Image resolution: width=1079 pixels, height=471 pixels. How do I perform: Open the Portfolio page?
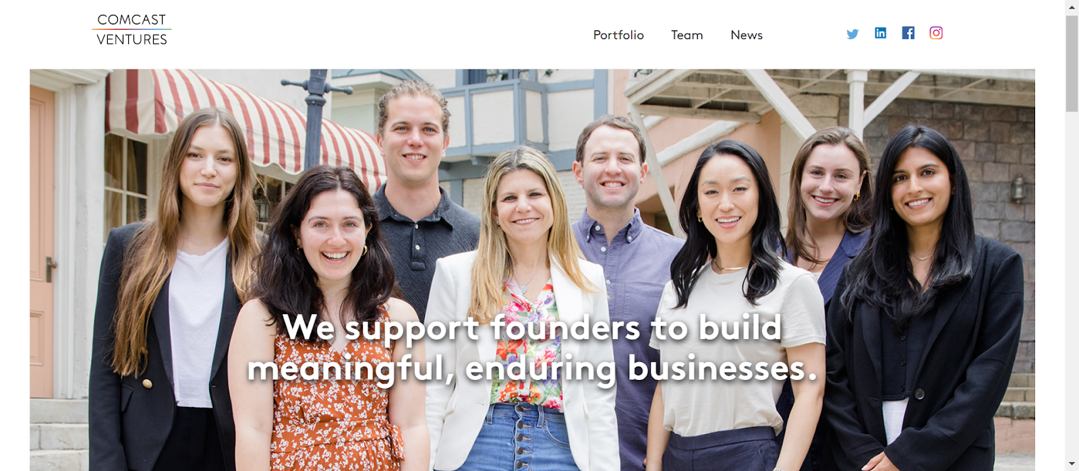click(x=618, y=35)
